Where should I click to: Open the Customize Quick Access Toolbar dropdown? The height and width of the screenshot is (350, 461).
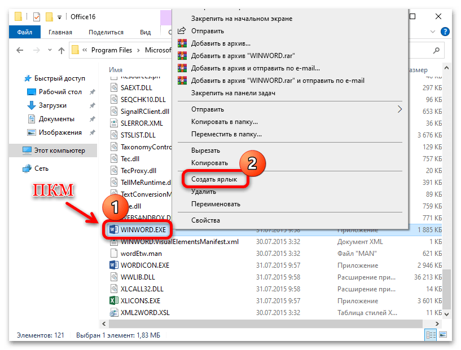[59, 17]
